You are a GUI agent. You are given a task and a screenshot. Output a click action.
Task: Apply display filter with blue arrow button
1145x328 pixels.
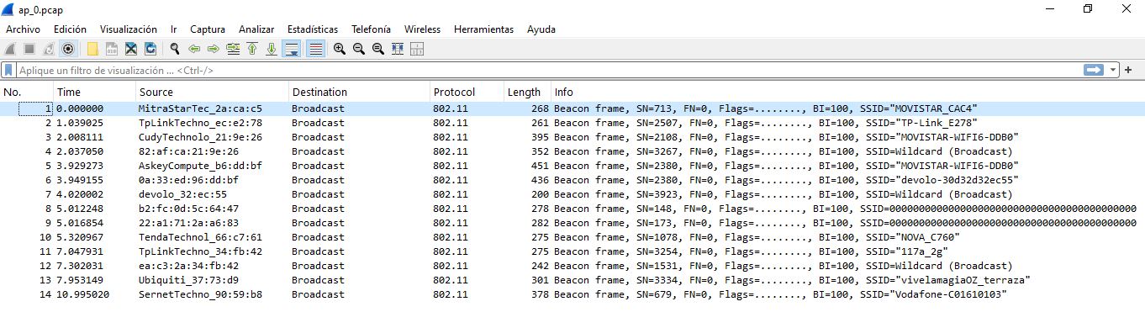(1094, 70)
